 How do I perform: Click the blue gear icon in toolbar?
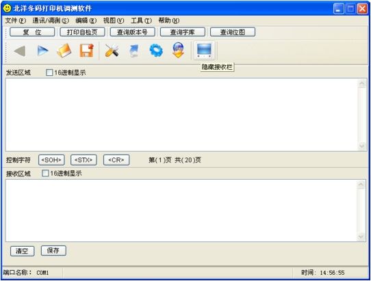[x=156, y=51]
